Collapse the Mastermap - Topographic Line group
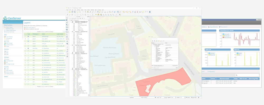This screenshot has width=264, height=105. point(71,54)
